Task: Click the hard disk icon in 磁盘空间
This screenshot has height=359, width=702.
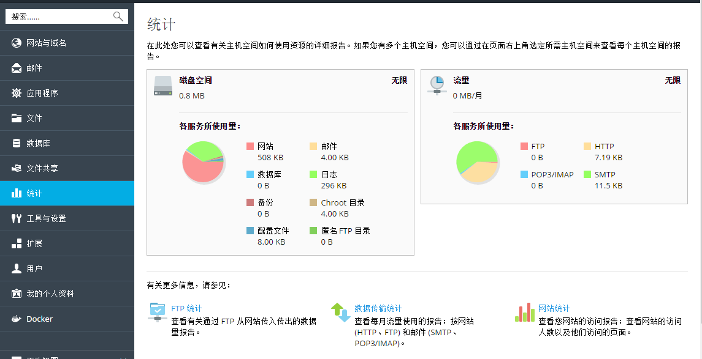Action: pyautogui.click(x=163, y=85)
